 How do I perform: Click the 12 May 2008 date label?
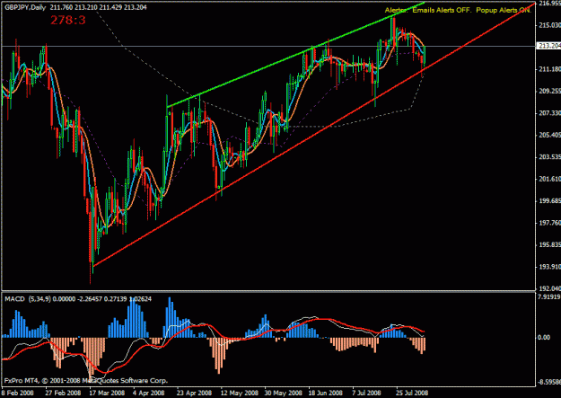pyautogui.click(x=240, y=393)
